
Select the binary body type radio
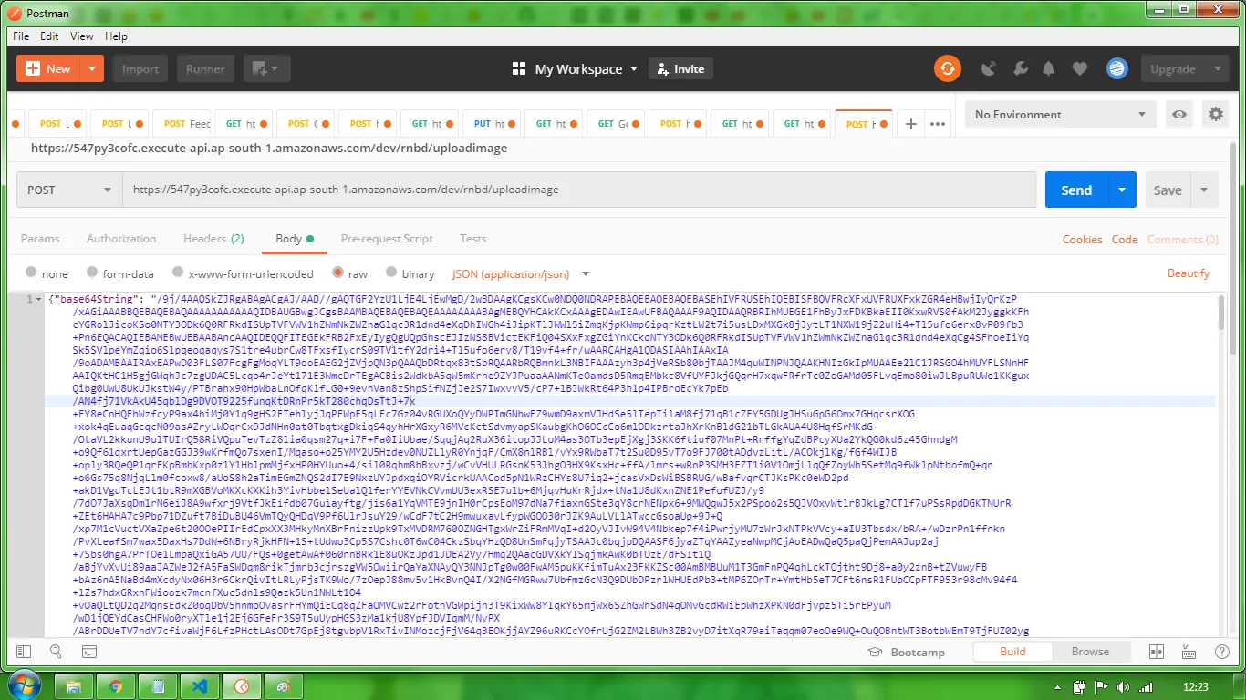(x=392, y=273)
